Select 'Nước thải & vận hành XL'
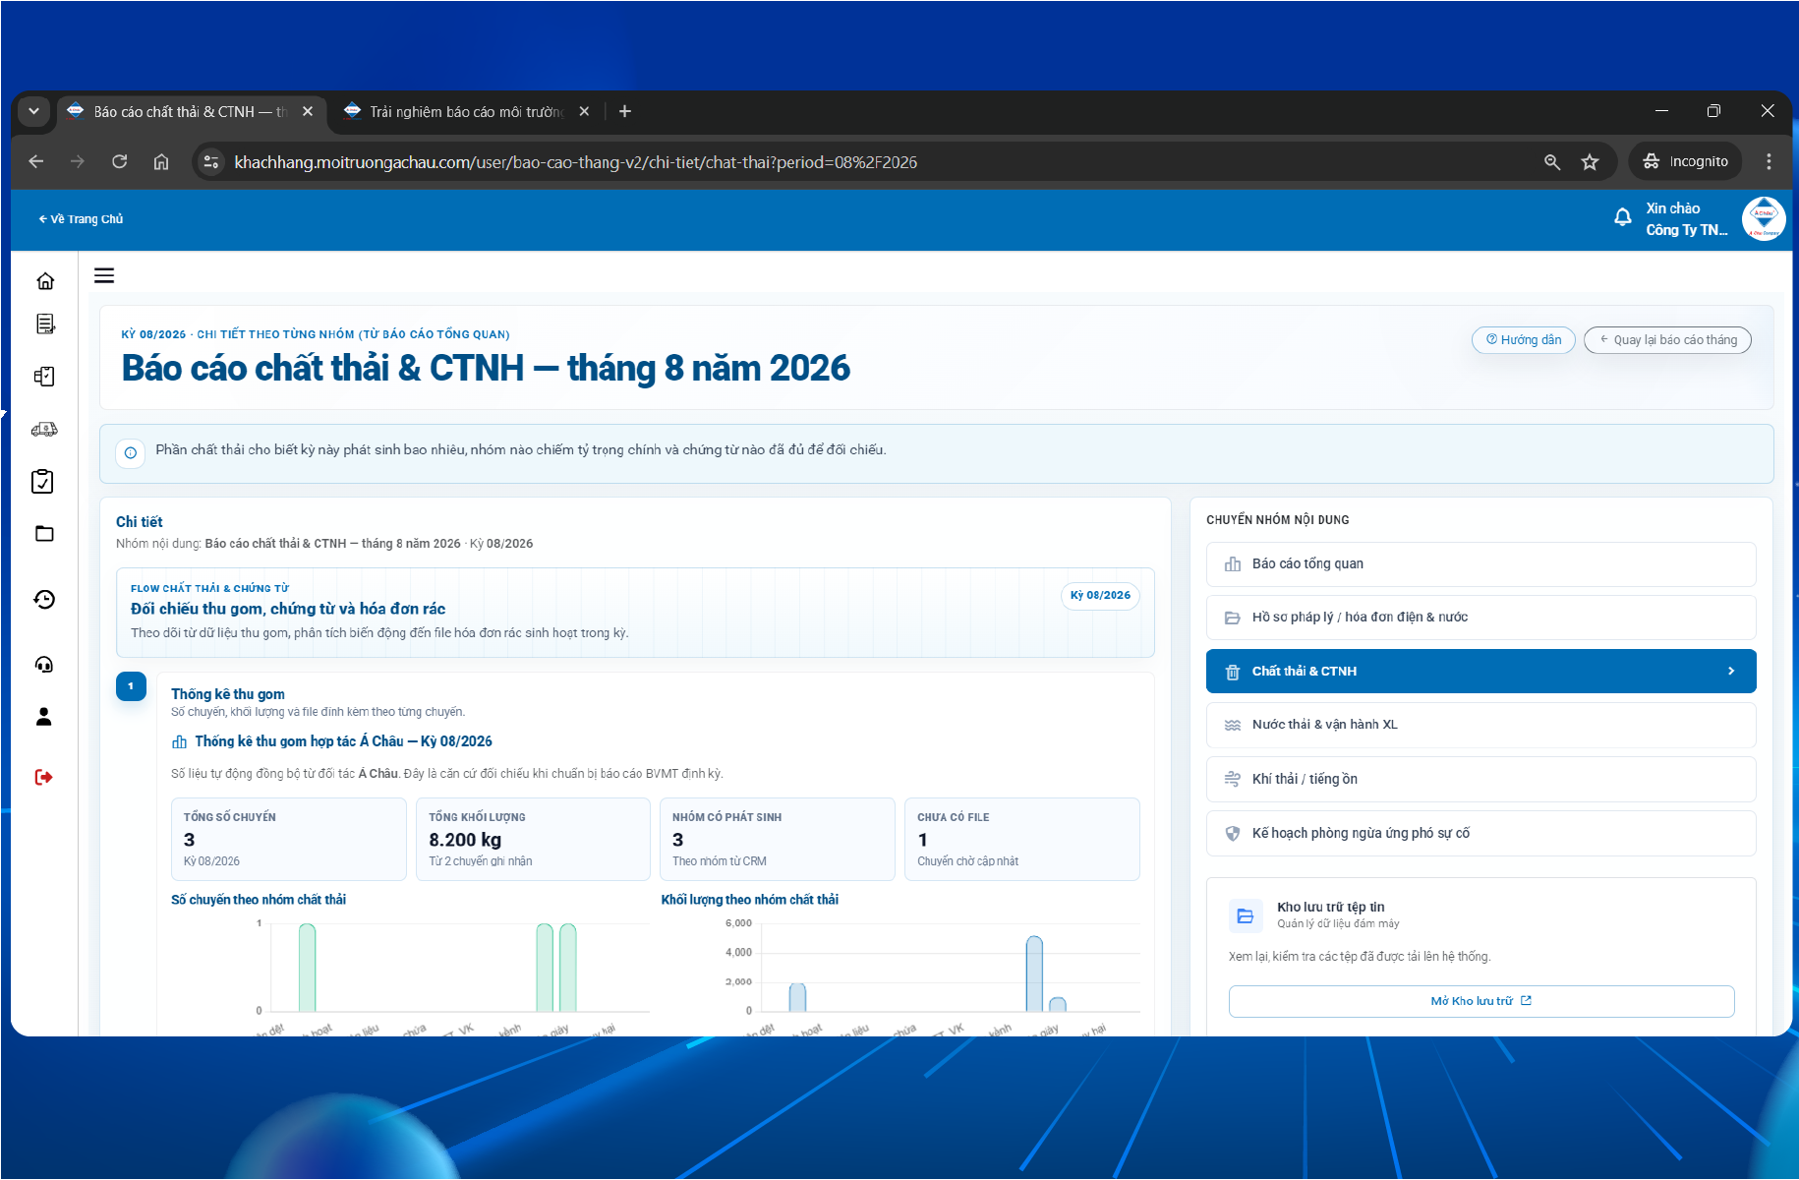 coord(1480,725)
